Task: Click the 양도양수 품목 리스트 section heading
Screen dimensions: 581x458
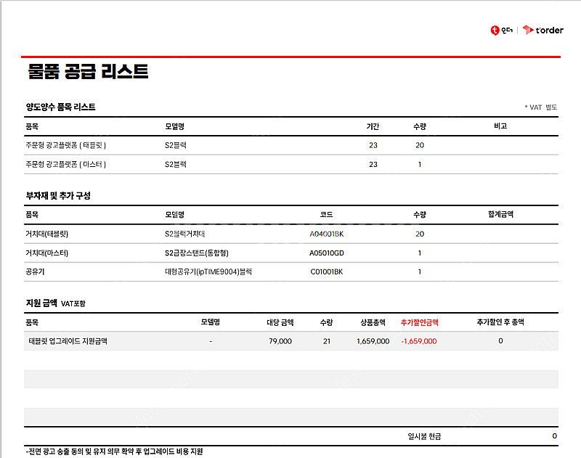Action: (x=60, y=107)
